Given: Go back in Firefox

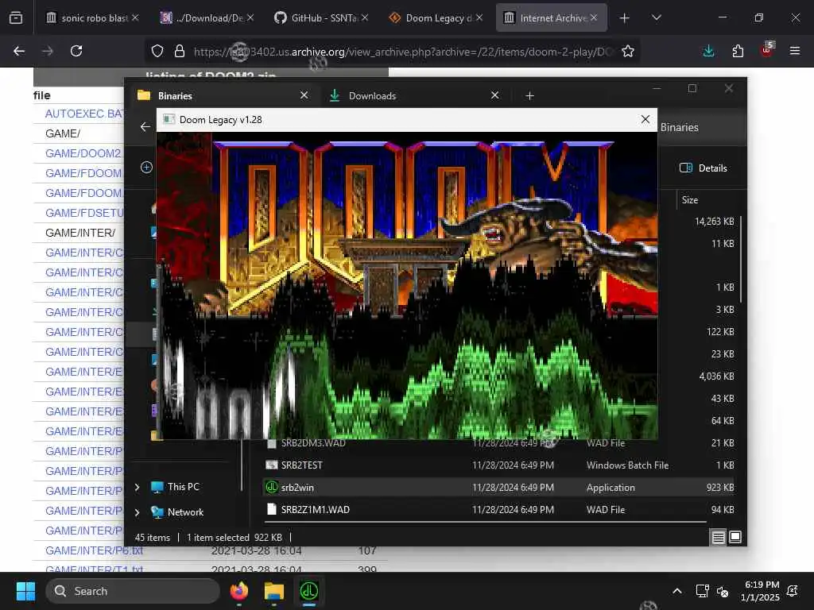Looking at the screenshot, I should coord(19,51).
